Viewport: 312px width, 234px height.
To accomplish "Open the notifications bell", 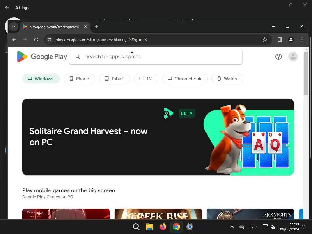I will pyautogui.click(x=303, y=227).
